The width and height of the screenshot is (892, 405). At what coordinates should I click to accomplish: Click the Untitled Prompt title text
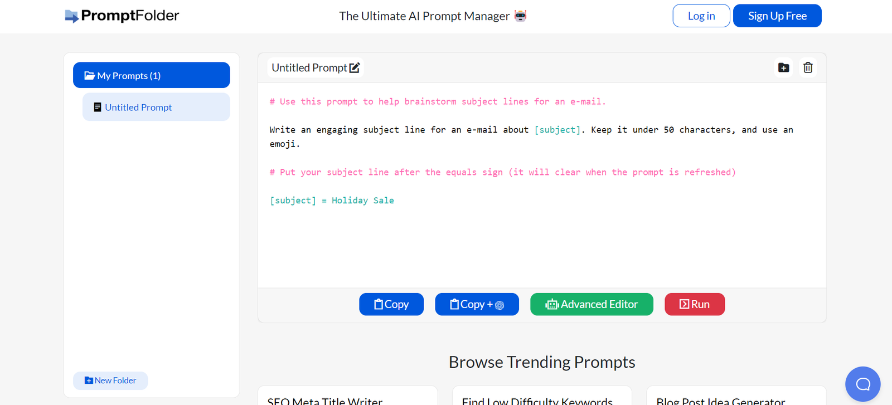click(x=309, y=68)
